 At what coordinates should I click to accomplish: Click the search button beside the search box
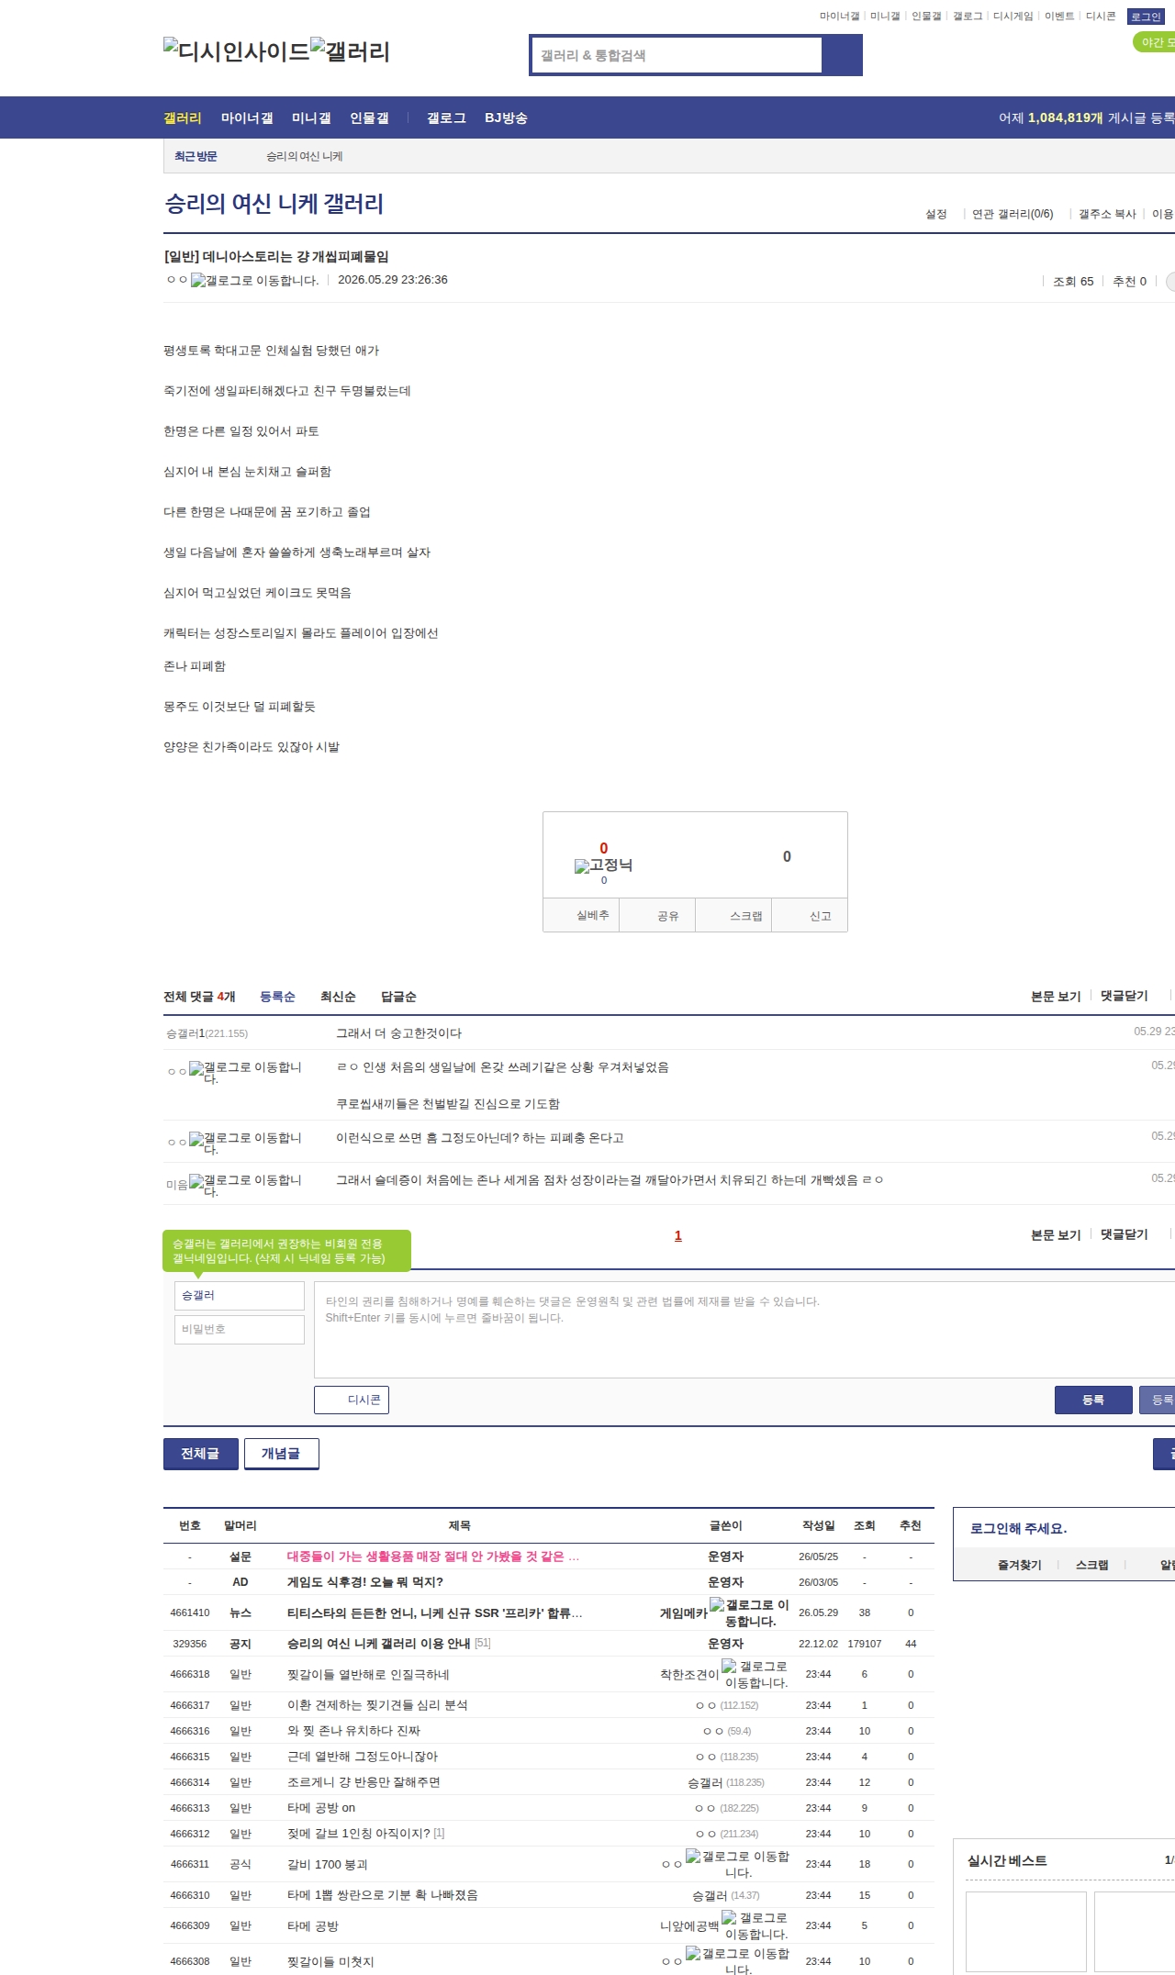click(842, 55)
